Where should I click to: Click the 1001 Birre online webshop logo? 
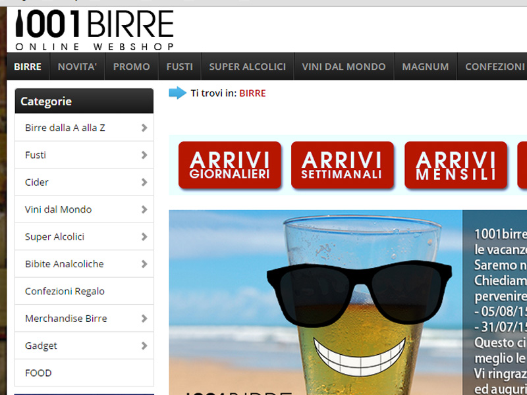(94, 30)
